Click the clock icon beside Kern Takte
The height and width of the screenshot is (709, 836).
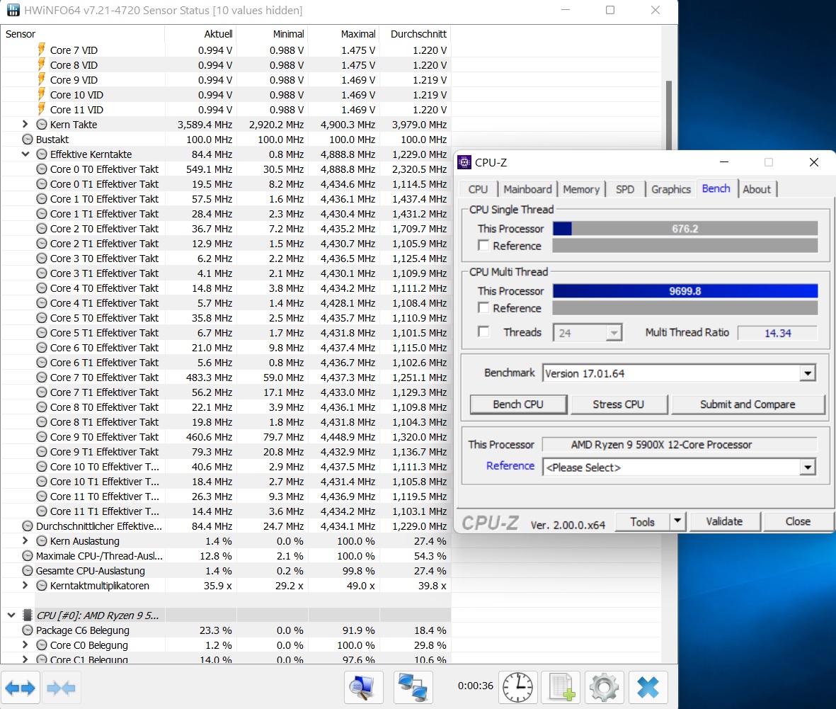(x=42, y=124)
